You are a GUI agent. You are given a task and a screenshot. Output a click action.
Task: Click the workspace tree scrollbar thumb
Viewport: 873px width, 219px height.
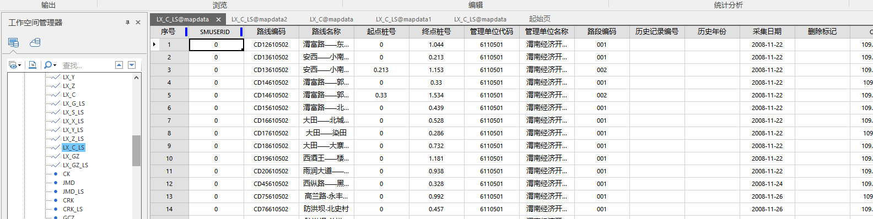pyautogui.click(x=136, y=150)
